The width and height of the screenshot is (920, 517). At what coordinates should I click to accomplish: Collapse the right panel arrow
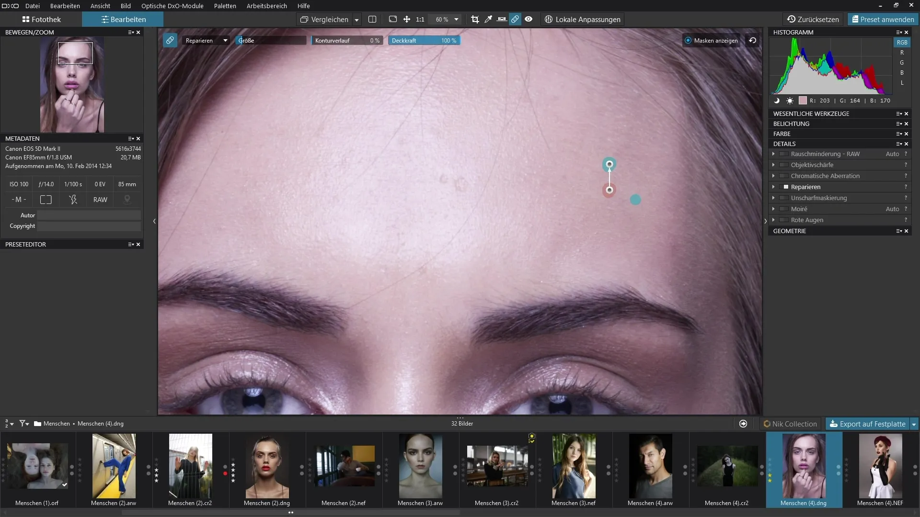click(x=765, y=221)
